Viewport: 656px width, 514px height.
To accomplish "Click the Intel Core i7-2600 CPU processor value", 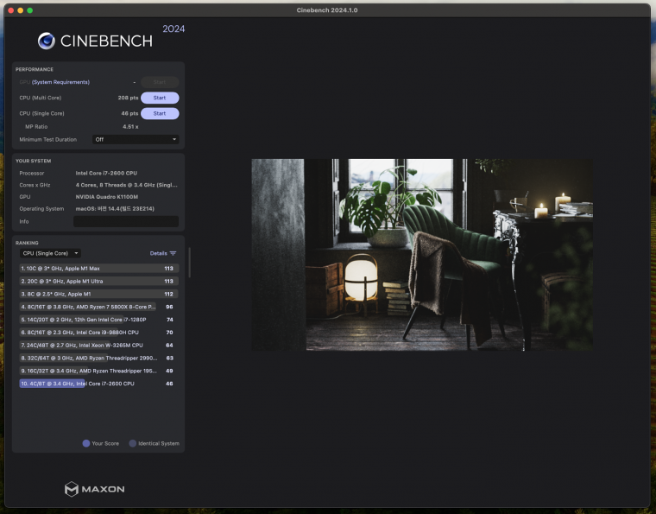I will pos(106,173).
